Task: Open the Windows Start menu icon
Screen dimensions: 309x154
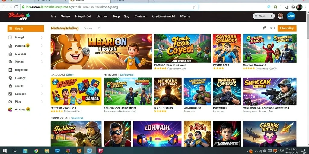Action: click(5, 151)
